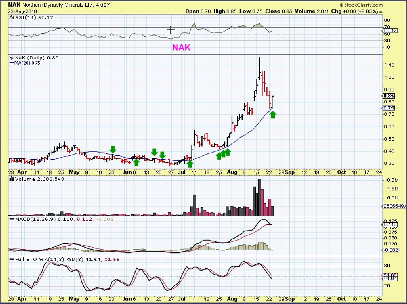The width and height of the screenshot is (407, 304).
Task: Open the StockCharts.com copyright link
Action: 361,5
